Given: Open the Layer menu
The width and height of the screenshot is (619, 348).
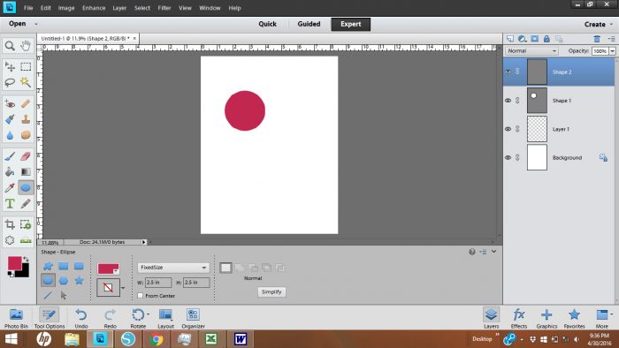Looking at the screenshot, I should click(x=119, y=8).
